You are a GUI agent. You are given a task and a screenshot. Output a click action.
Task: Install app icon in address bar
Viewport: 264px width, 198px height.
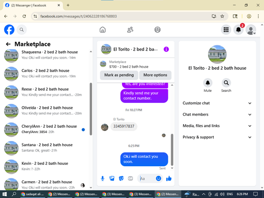pos(214,16)
